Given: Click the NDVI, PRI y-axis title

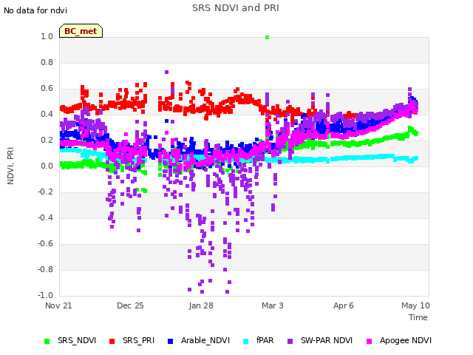Looking at the screenshot, I should coord(10,166).
